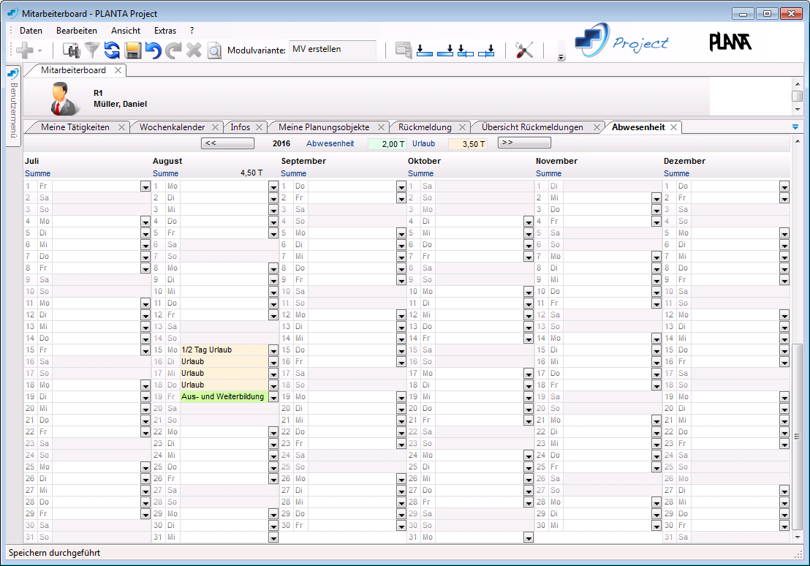Click the '>>' next period button

pos(524,143)
